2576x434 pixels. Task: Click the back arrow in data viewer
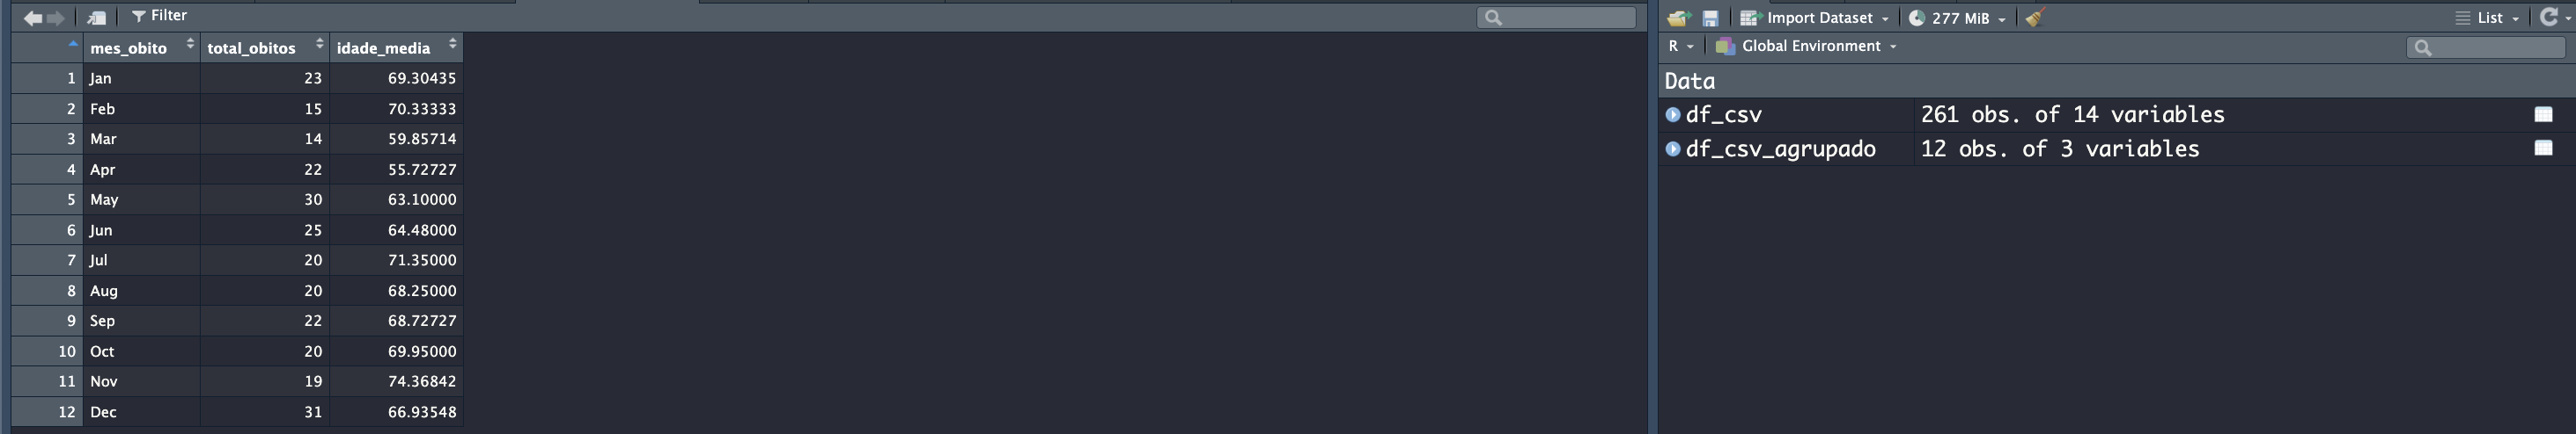tap(33, 18)
